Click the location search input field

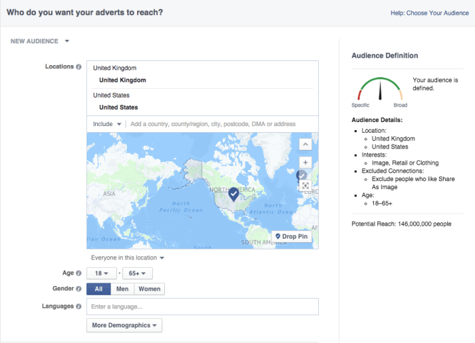coord(223,124)
